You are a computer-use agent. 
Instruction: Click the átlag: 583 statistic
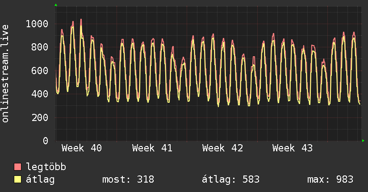coord(231,179)
